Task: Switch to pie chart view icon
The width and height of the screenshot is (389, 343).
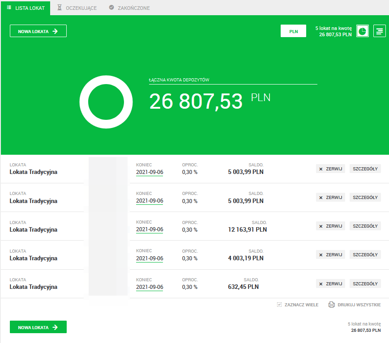Action: coord(362,31)
